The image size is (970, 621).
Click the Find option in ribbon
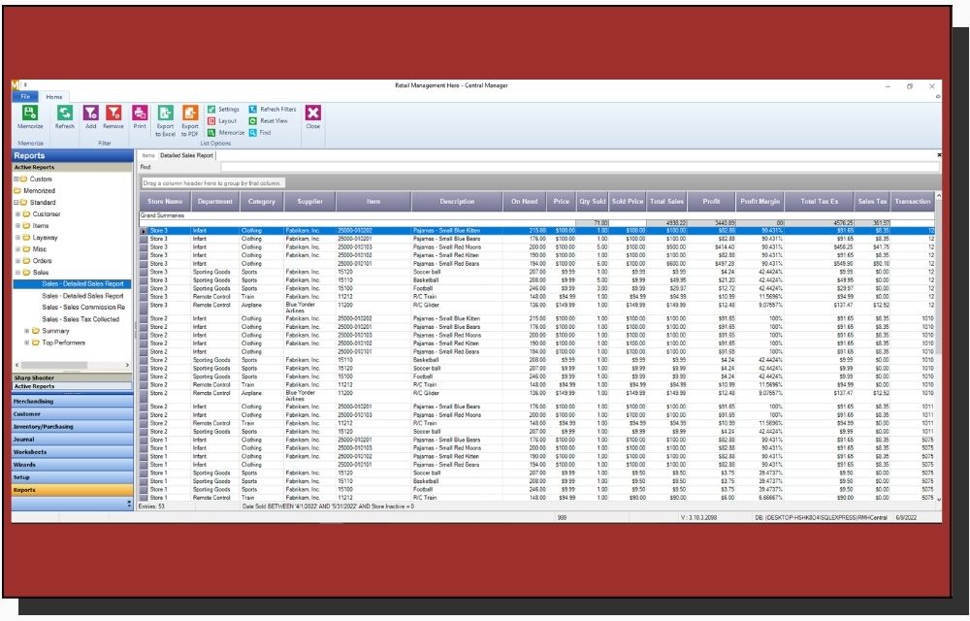(260, 132)
